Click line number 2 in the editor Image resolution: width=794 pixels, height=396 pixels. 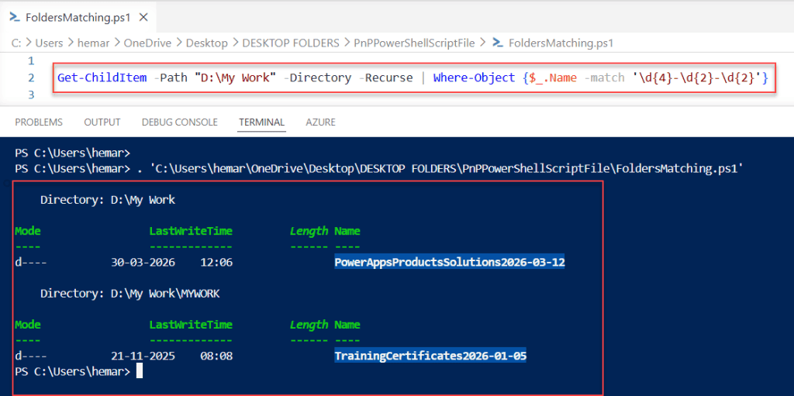[x=31, y=78]
